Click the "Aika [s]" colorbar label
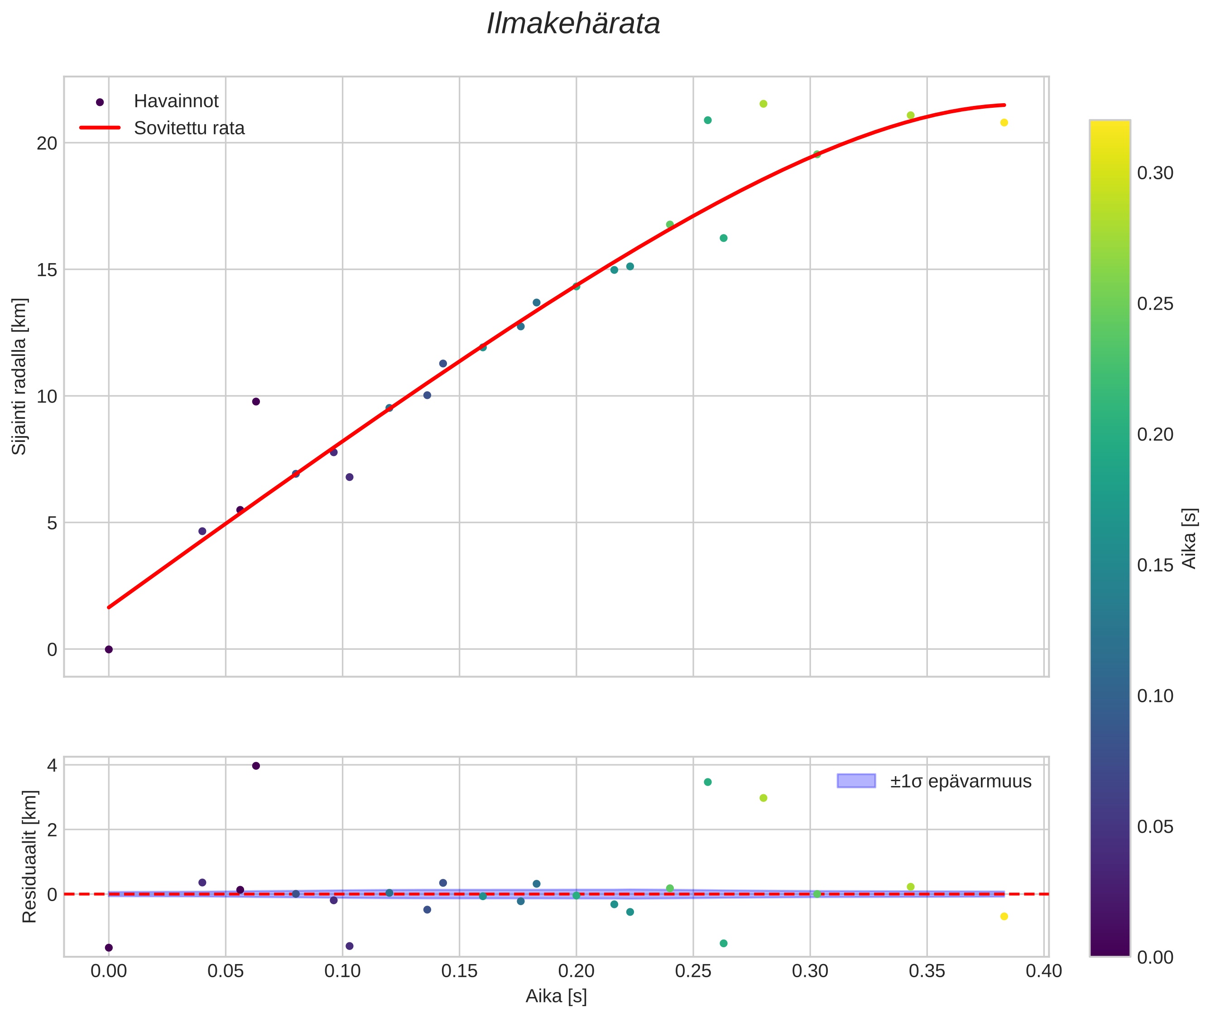 pos(1190,538)
